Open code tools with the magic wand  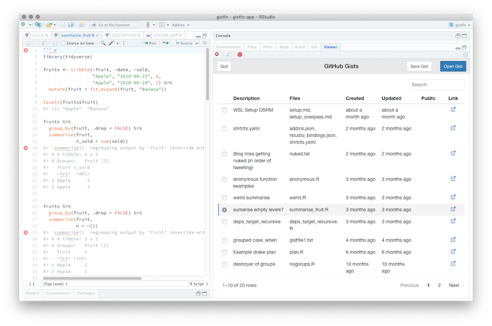112,43
